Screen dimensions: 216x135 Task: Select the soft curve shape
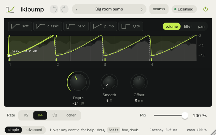[20, 26]
